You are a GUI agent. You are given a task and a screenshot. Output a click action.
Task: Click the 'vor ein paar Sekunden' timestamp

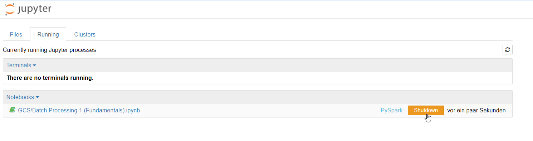pyautogui.click(x=476, y=110)
